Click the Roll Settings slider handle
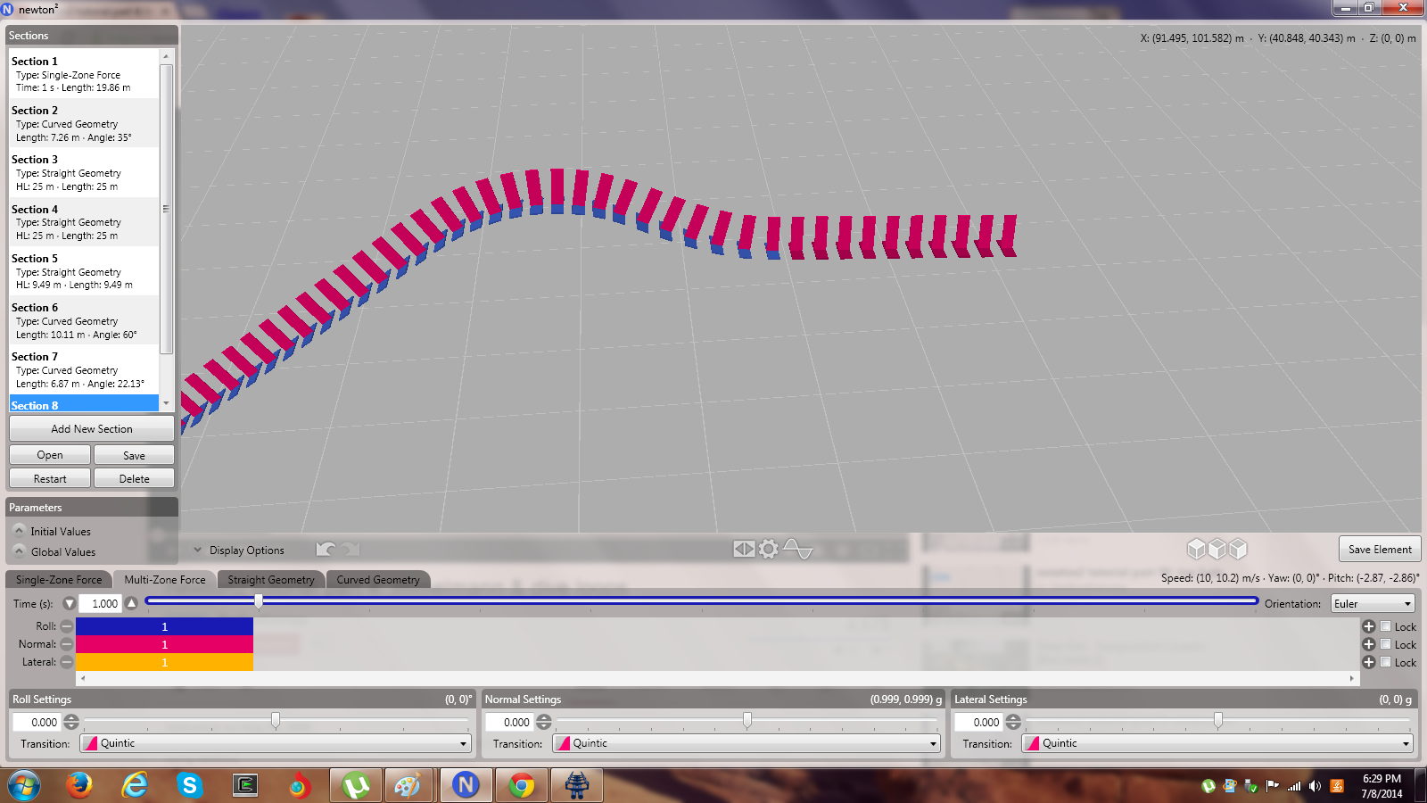 pos(276,720)
